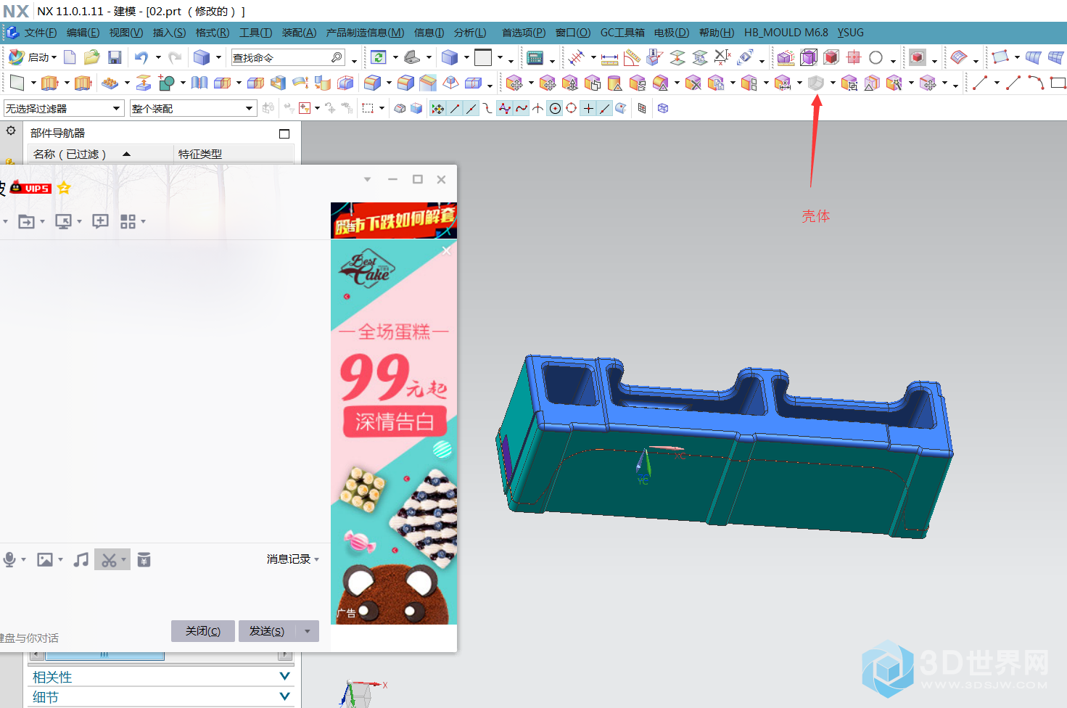Toggle snap to point on curve
This screenshot has width=1067, height=708.
pos(605,109)
